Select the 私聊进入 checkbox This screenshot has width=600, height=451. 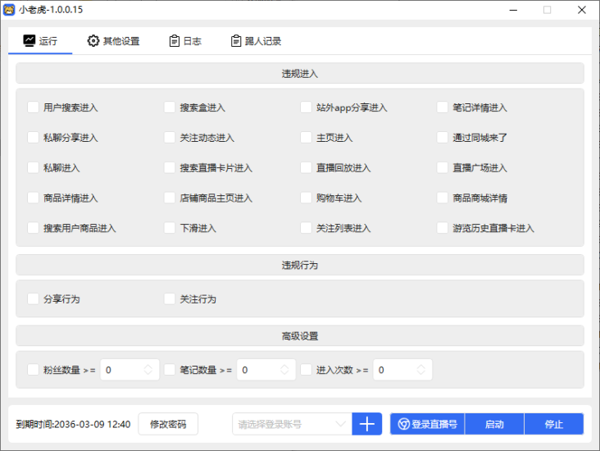click(34, 167)
